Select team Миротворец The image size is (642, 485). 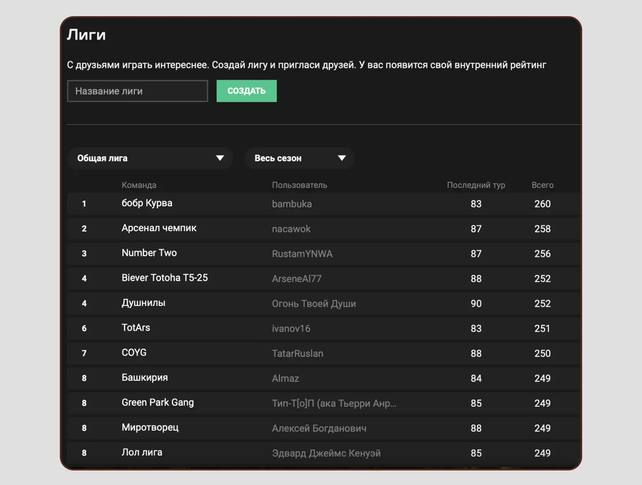(150, 428)
